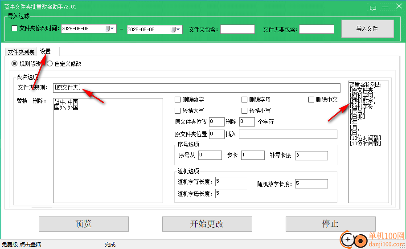The image size is (406, 249).
Task: Select [原文件夹] in variable name list
Action: pos(362,90)
